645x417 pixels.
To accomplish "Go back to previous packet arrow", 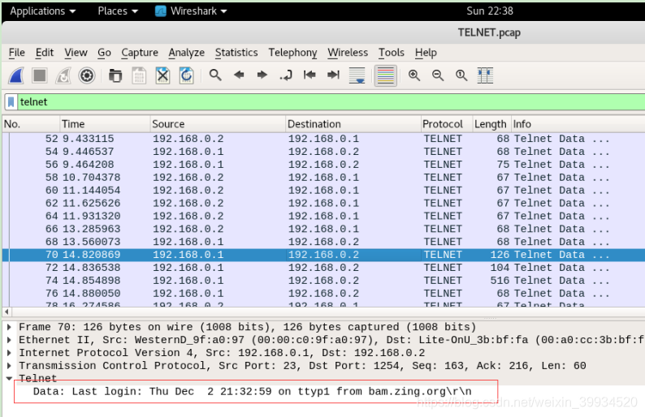I will [239, 75].
